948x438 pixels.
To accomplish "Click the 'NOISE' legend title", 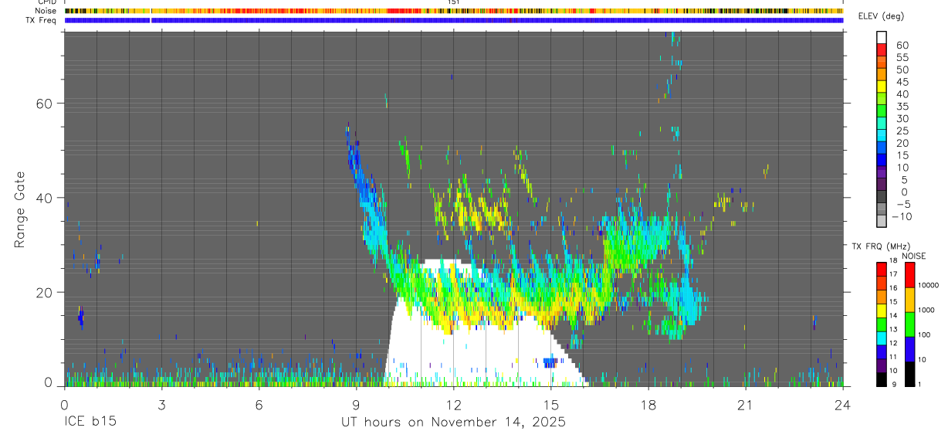I will pos(914,256).
